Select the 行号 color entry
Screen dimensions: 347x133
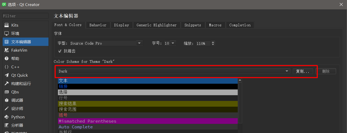[x=148, y=98]
